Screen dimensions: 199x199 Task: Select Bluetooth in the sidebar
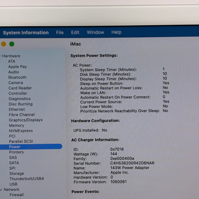click(x=17, y=77)
